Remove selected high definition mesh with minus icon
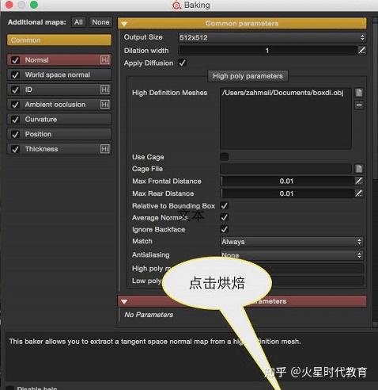 [359, 105]
